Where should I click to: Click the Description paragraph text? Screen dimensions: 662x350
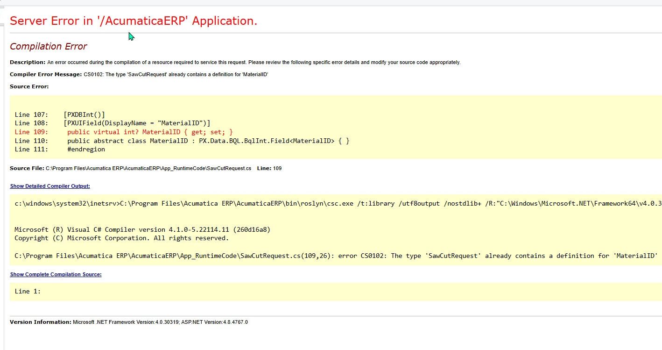tap(235, 62)
